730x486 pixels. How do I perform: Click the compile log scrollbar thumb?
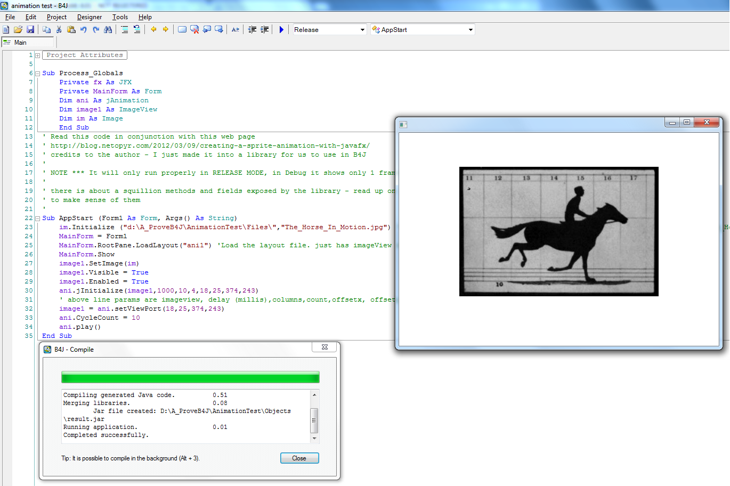pyautogui.click(x=314, y=419)
